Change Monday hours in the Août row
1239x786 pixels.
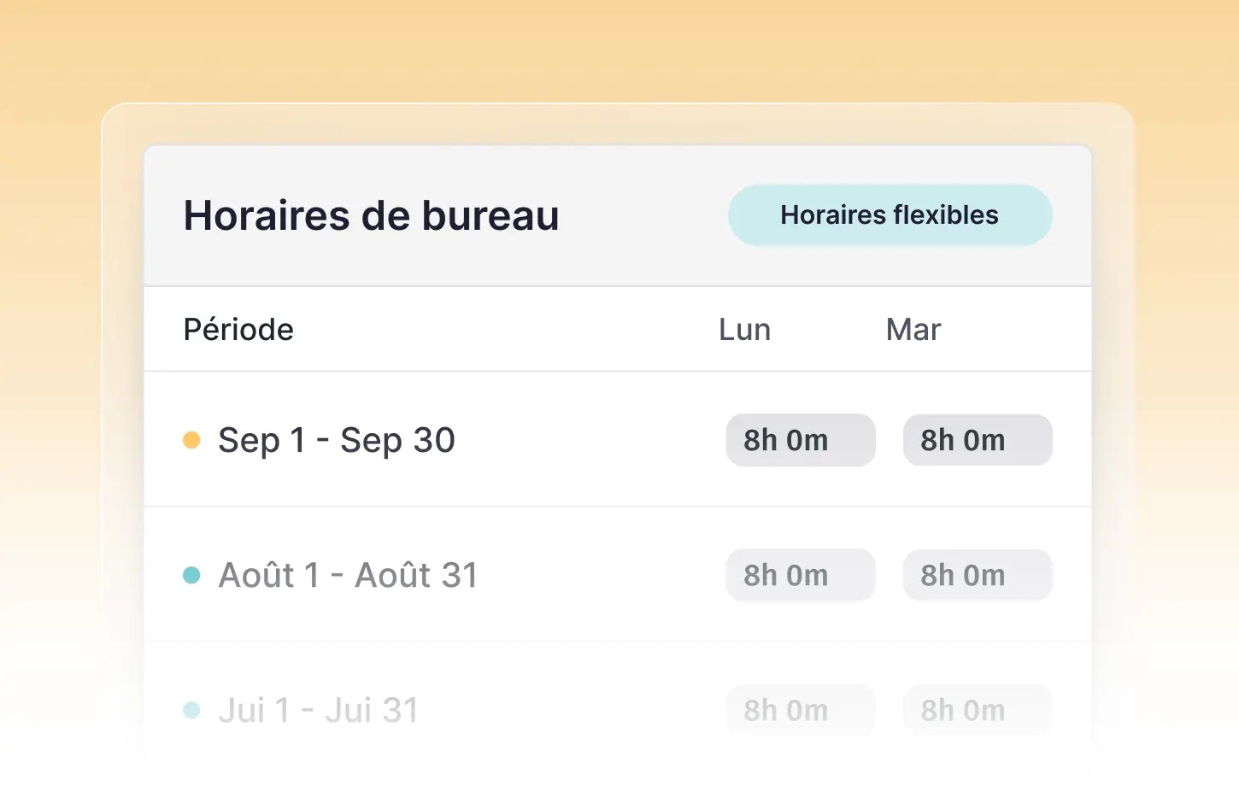click(800, 575)
